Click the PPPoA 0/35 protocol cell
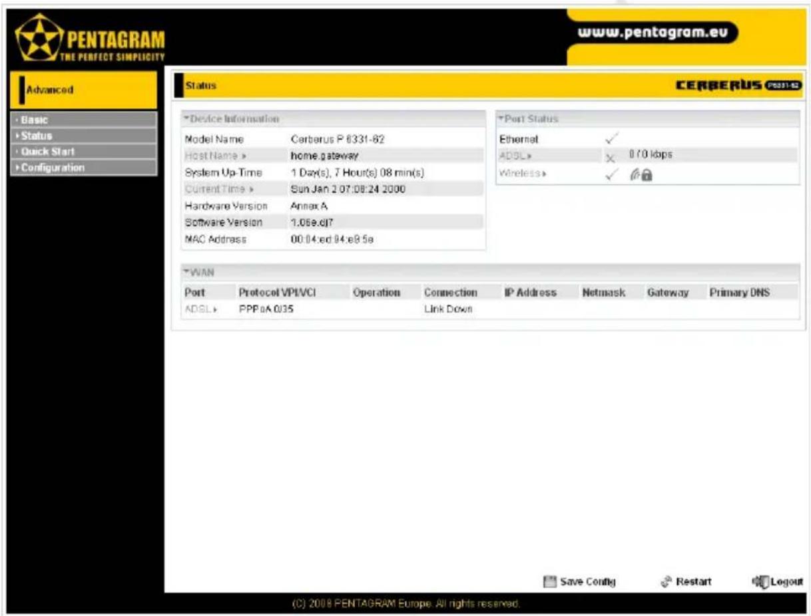811x616 pixels. tap(266, 309)
